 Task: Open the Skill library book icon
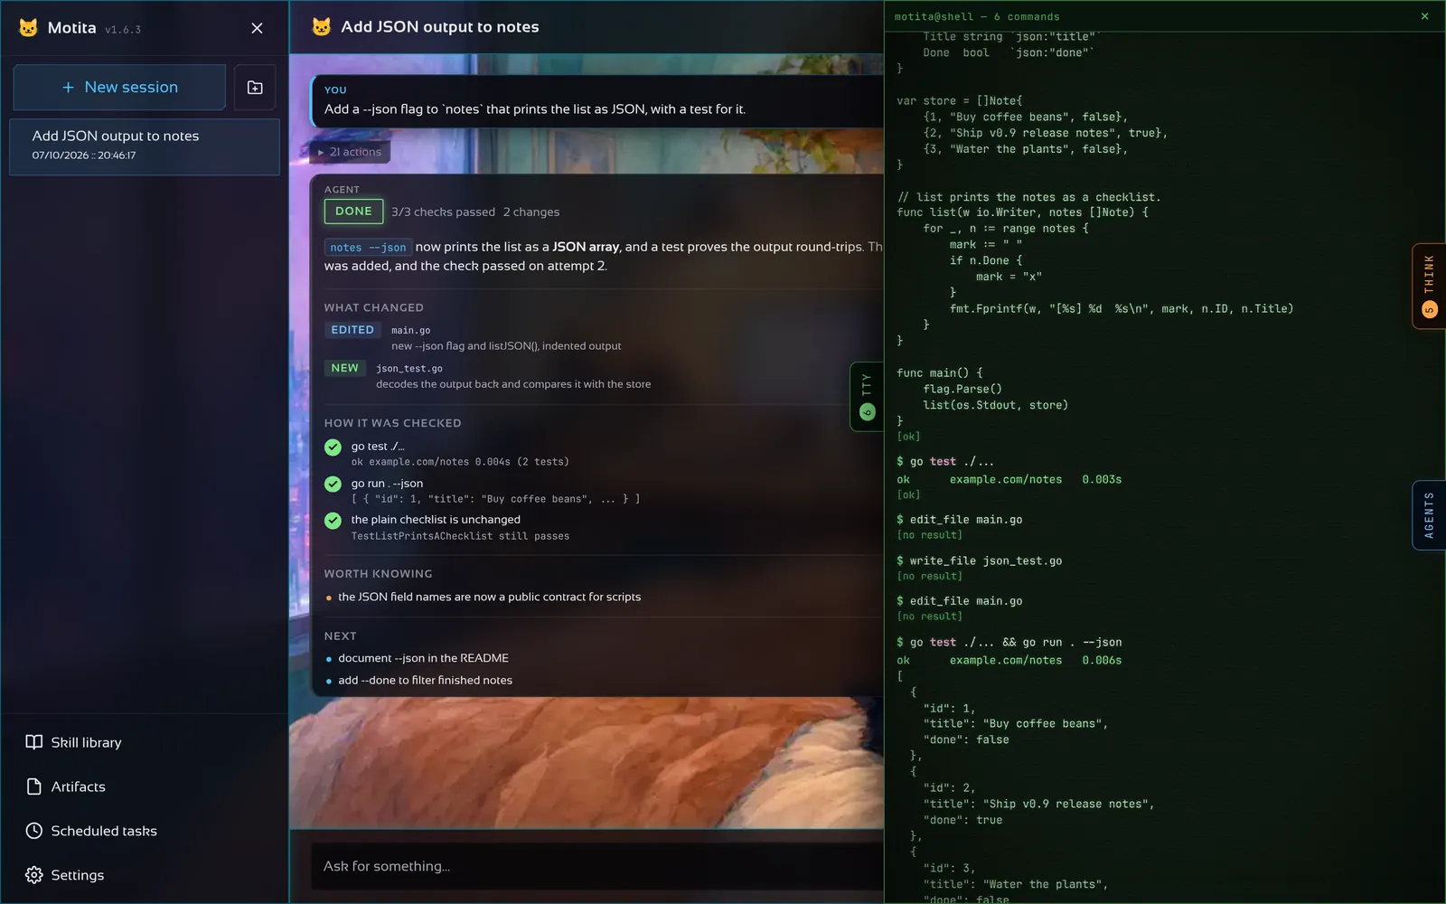(34, 742)
